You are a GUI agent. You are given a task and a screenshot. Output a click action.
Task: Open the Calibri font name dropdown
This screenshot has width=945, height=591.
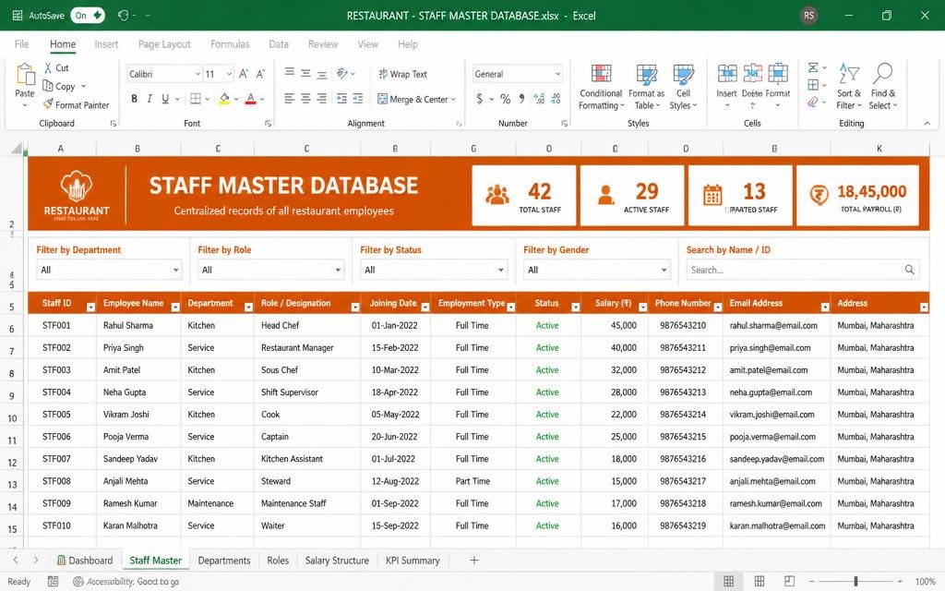[197, 74]
